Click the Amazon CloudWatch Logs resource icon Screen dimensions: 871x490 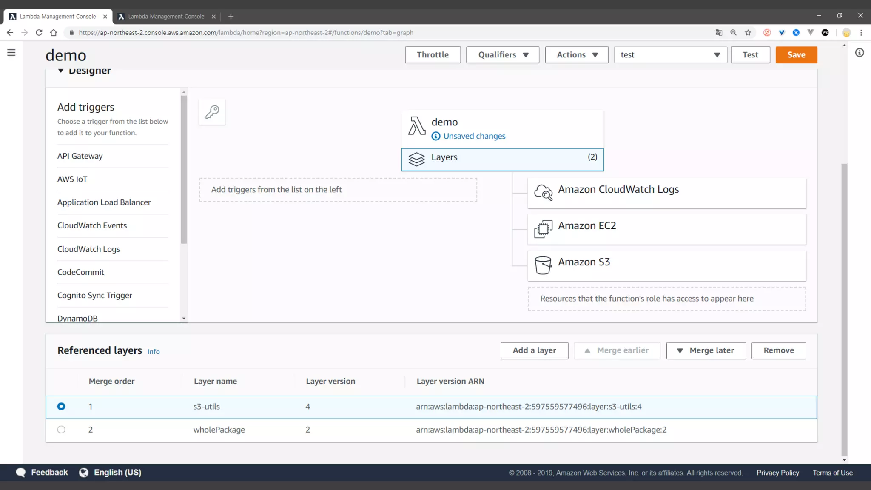[543, 192]
